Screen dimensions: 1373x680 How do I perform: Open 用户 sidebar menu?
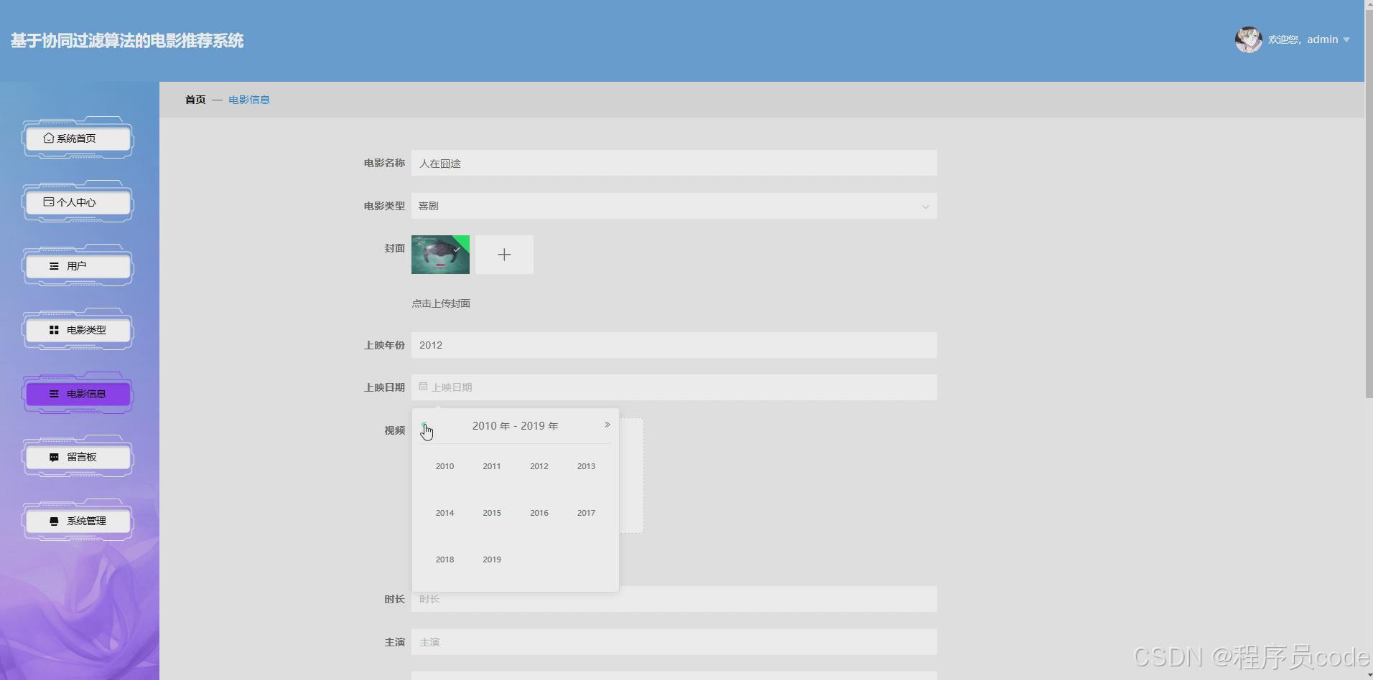[x=78, y=266]
